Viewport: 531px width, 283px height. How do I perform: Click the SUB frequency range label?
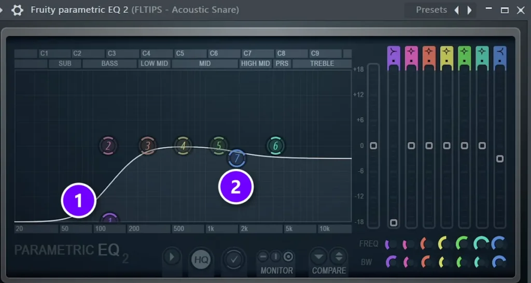[65, 63]
